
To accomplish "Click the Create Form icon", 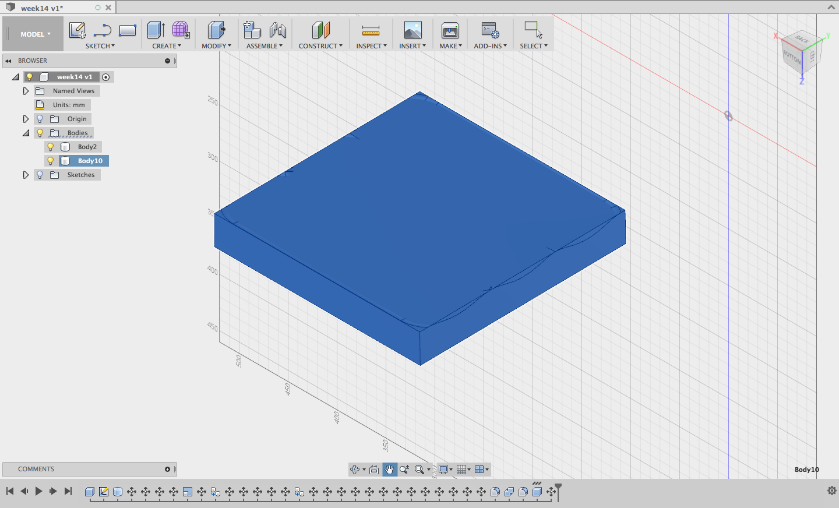I will tap(181, 30).
